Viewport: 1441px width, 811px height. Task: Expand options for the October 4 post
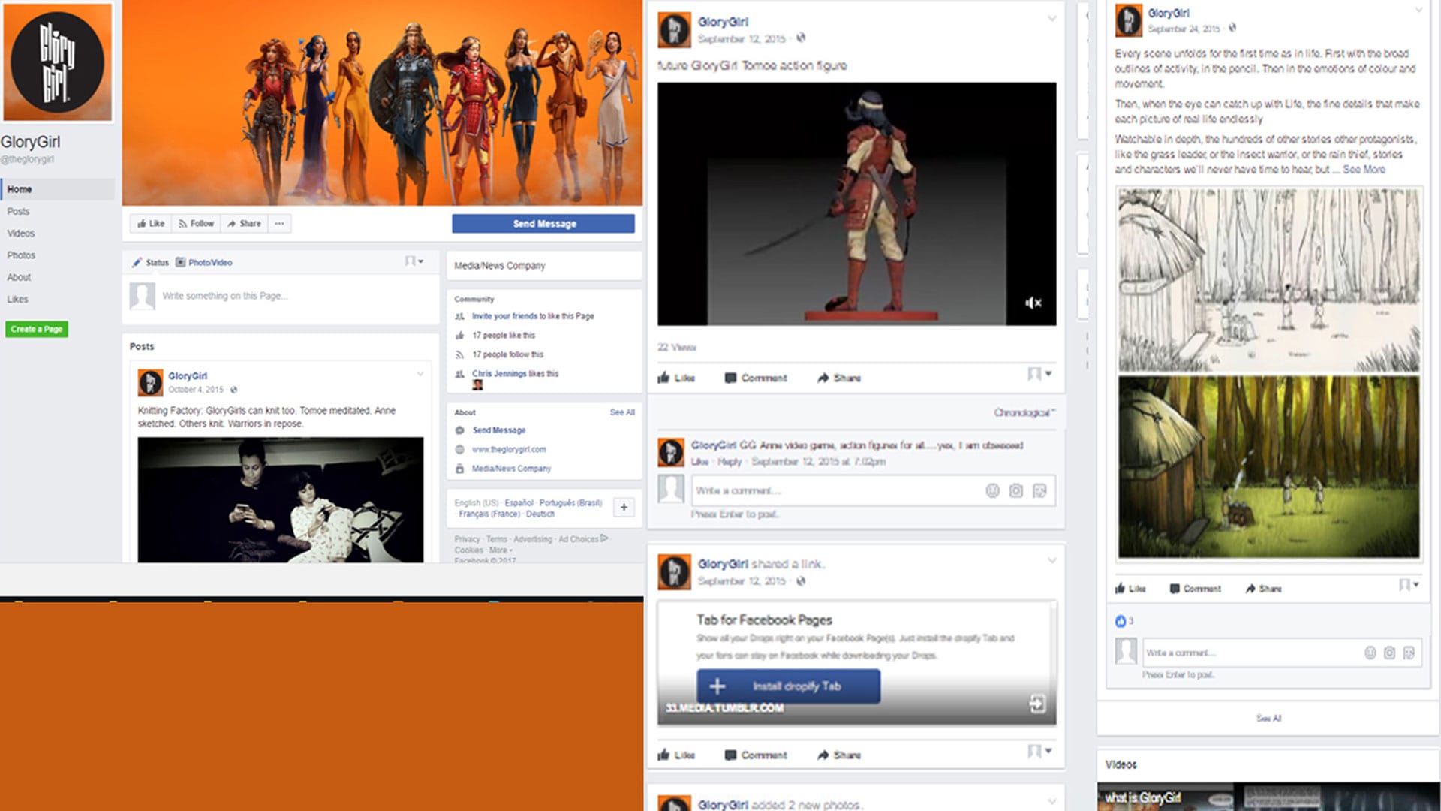click(x=420, y=374)
